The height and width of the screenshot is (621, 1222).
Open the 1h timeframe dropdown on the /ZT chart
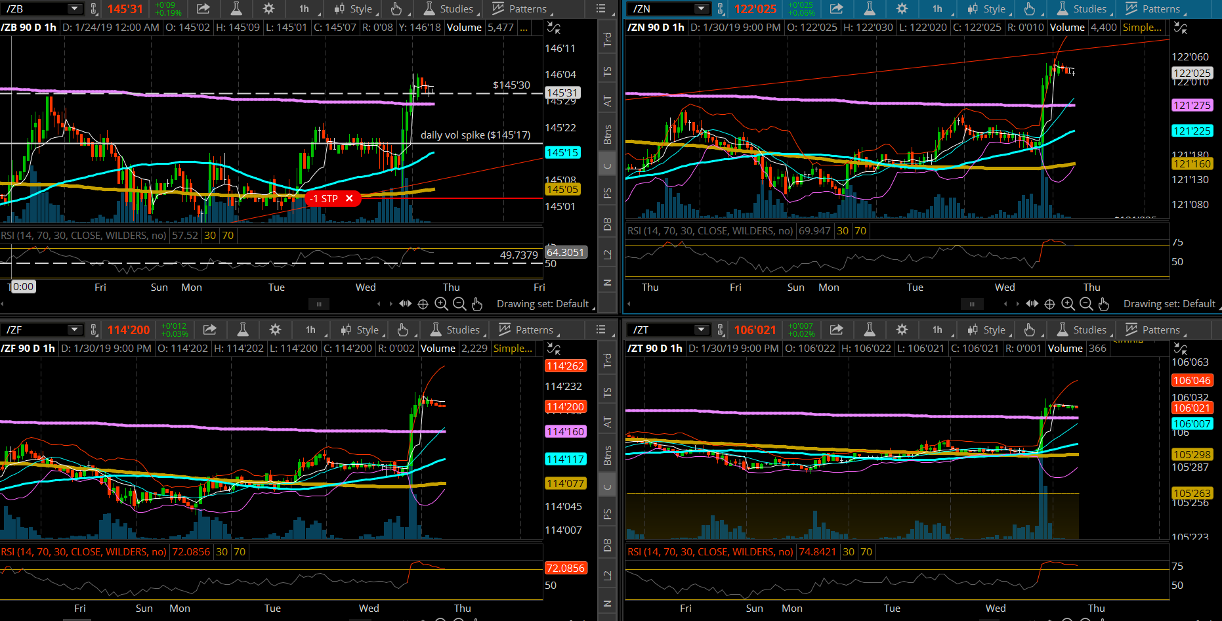coord(939,330)
